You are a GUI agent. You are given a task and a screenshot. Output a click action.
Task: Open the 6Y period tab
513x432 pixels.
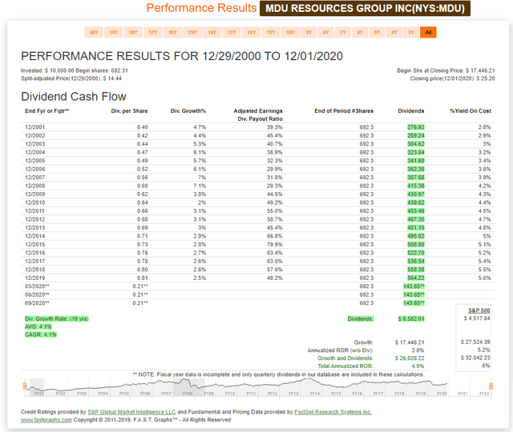click(x=360, y=32)
